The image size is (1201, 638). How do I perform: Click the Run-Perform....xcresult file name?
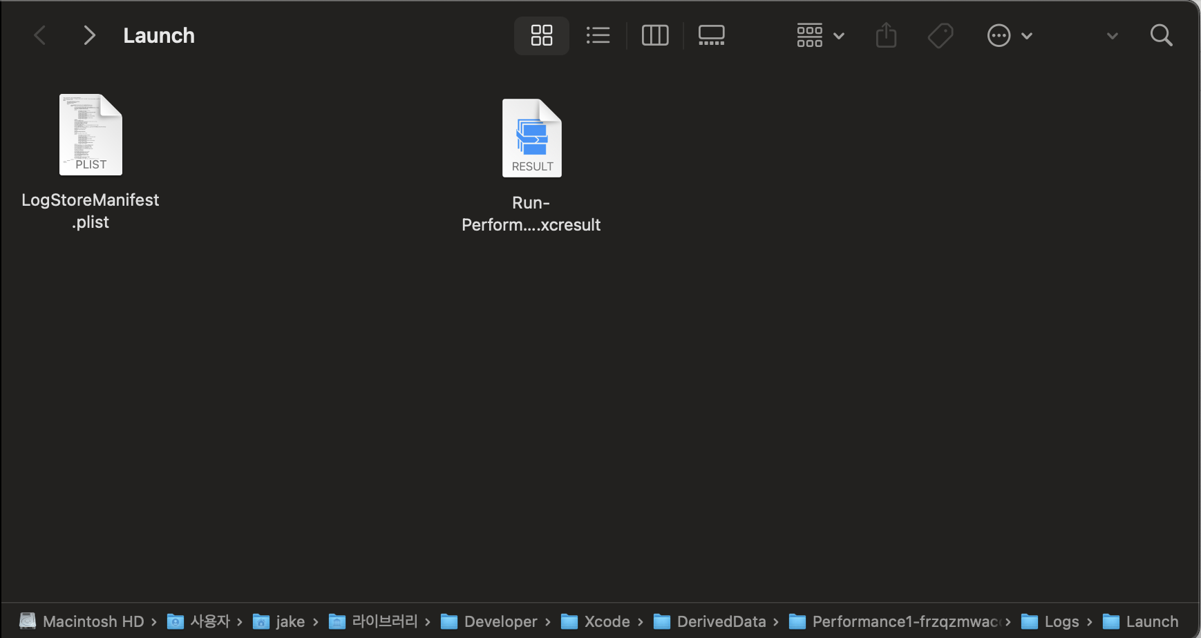(531, 213)
